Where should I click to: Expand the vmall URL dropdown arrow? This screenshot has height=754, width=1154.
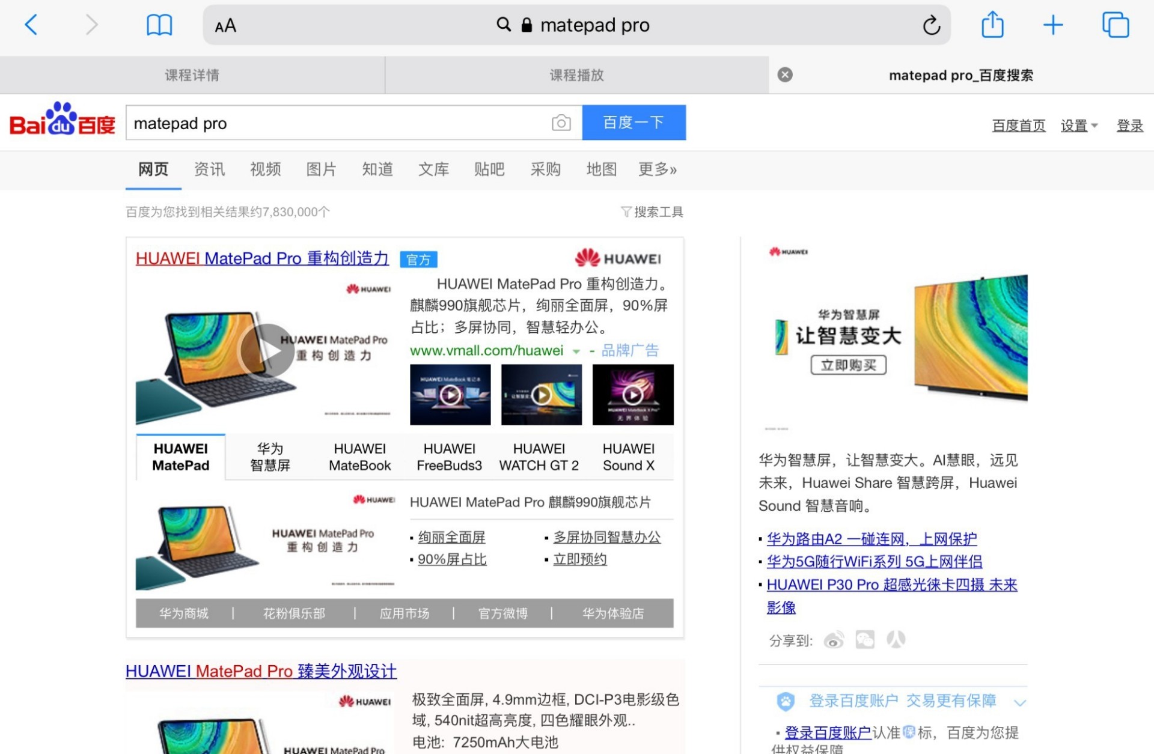pos(576,351)
